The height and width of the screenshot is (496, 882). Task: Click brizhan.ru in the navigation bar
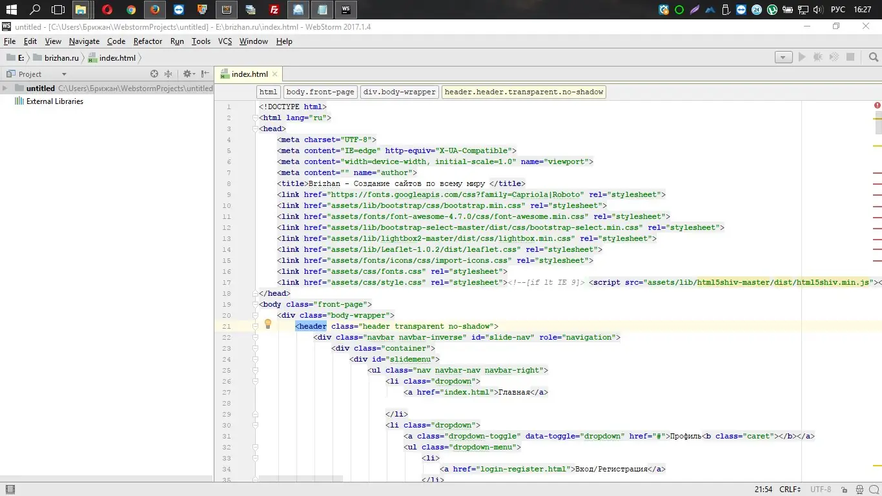[61, 58]
